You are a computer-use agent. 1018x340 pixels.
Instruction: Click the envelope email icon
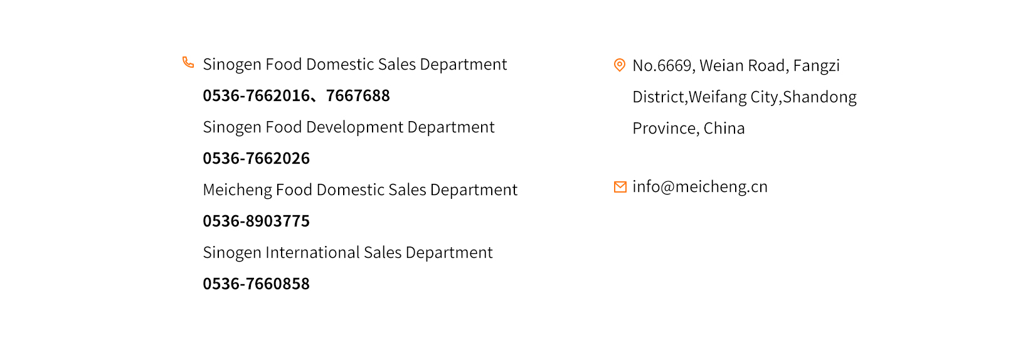coord(620,187)
